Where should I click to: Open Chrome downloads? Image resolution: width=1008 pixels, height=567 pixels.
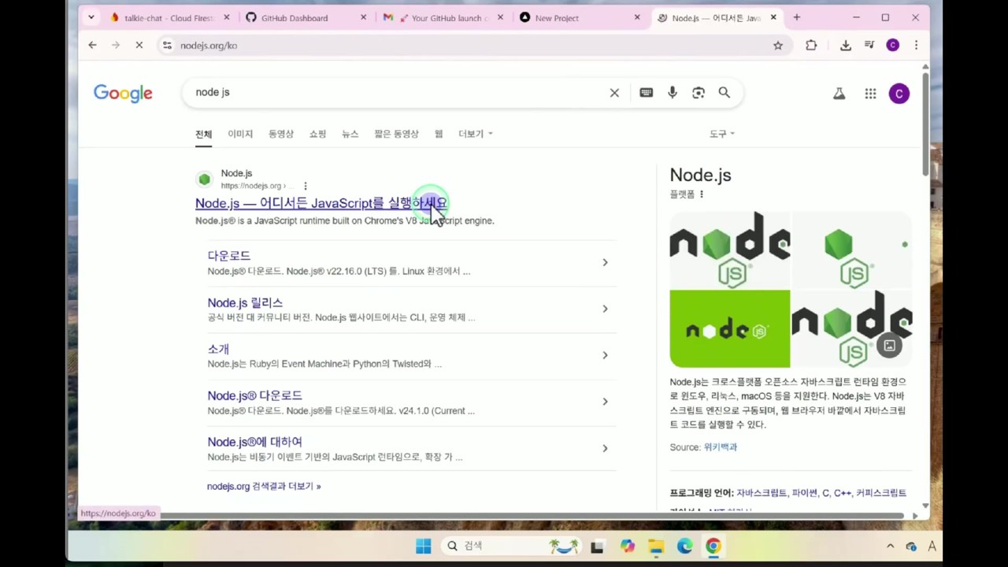click(x=846, y=46)
